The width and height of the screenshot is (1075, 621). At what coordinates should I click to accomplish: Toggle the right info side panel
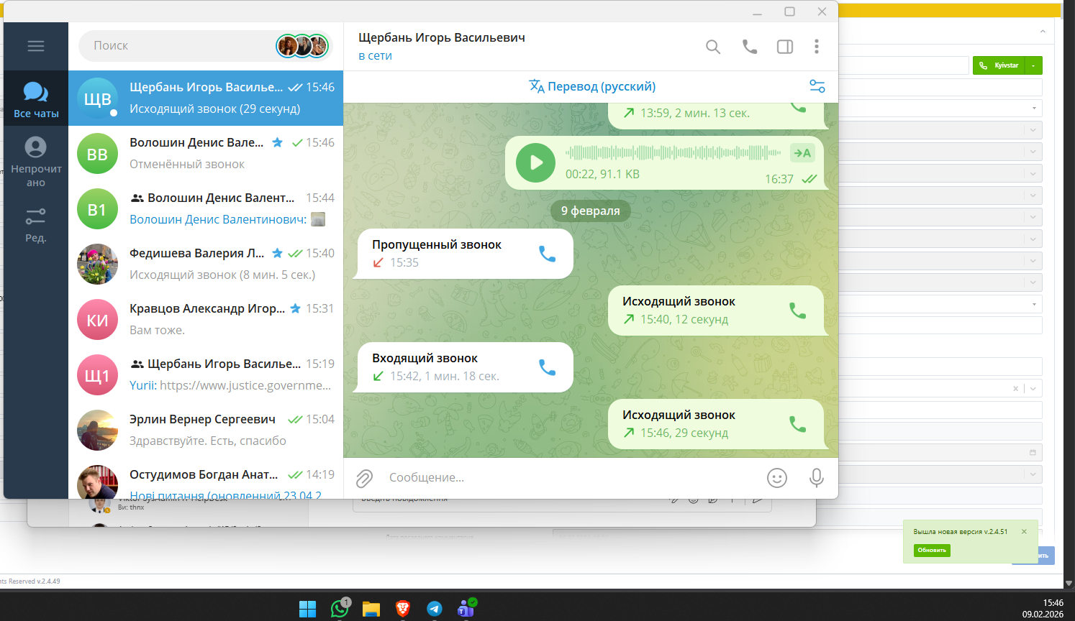785,47
